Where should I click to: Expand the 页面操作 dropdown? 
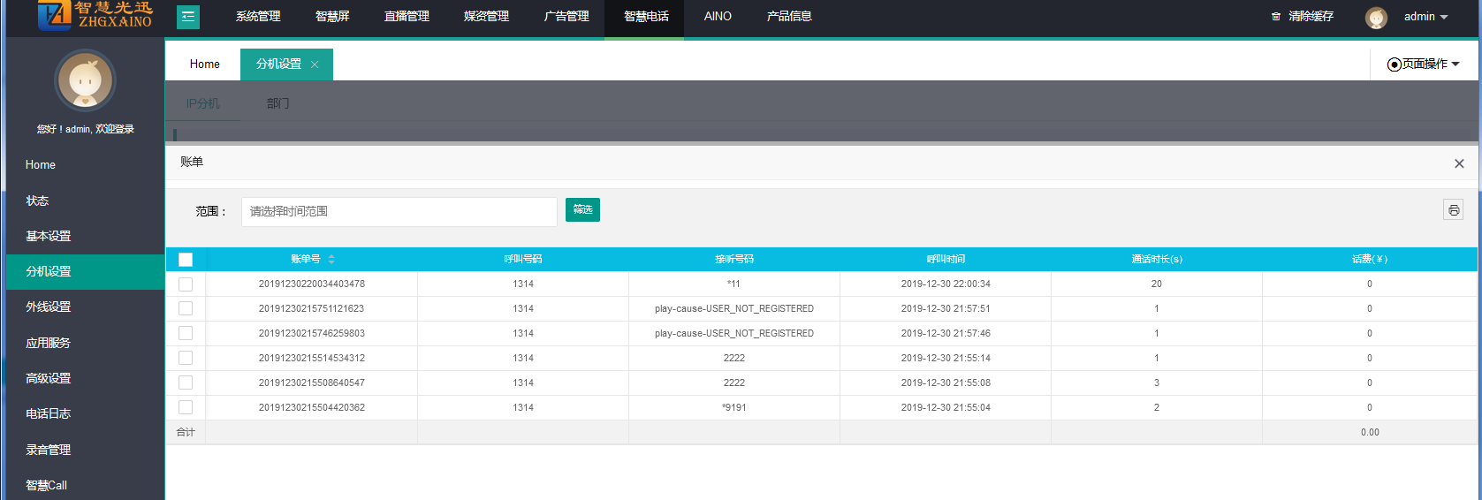tap(1424, 64)
